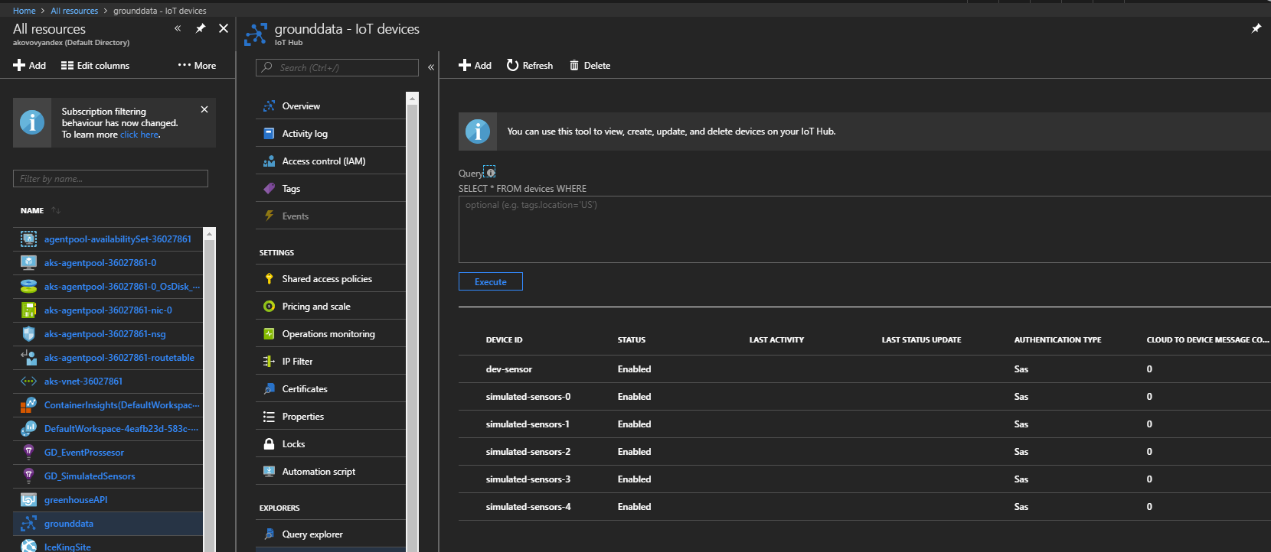
Task: Open Query explorer
Action: tap(331, 534)
